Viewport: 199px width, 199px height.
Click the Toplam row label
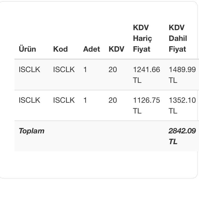(x=31, y=131)
